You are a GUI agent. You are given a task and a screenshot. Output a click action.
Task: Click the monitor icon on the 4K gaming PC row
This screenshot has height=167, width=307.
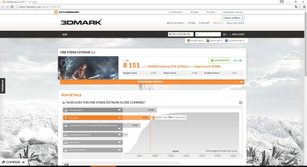point(66,110)
